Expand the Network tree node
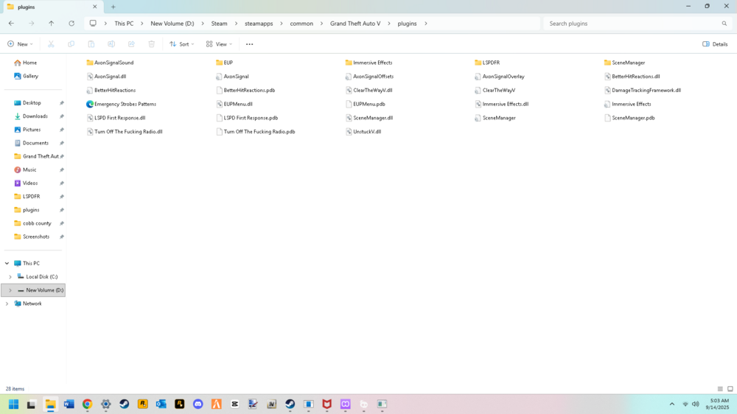Screen dimensions: 737x414 tap(7, 304)
